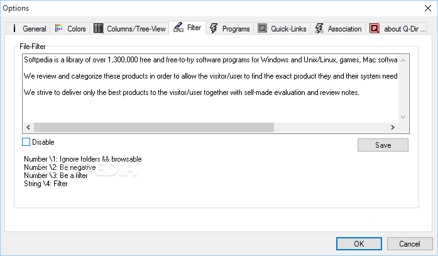The height and width of the screenshot is (256, 438).
Task: Click the Colors tab palette icon
Action: [58, 28]
